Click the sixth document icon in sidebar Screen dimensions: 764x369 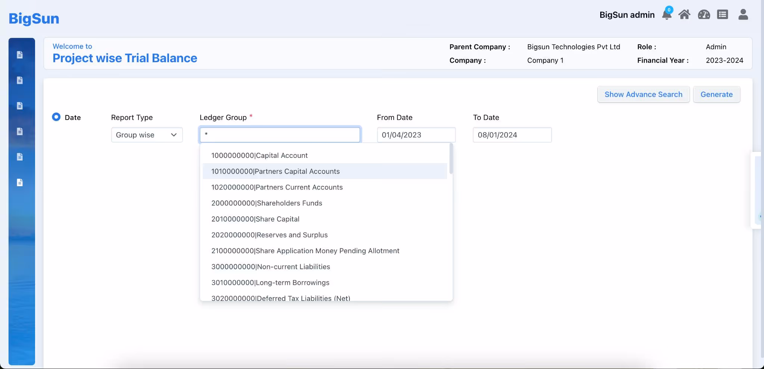[x=20, y=182]
